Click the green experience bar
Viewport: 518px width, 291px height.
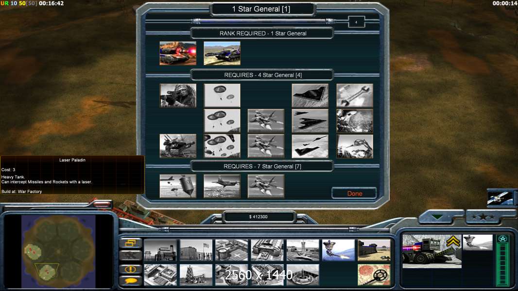coord(502,265)
